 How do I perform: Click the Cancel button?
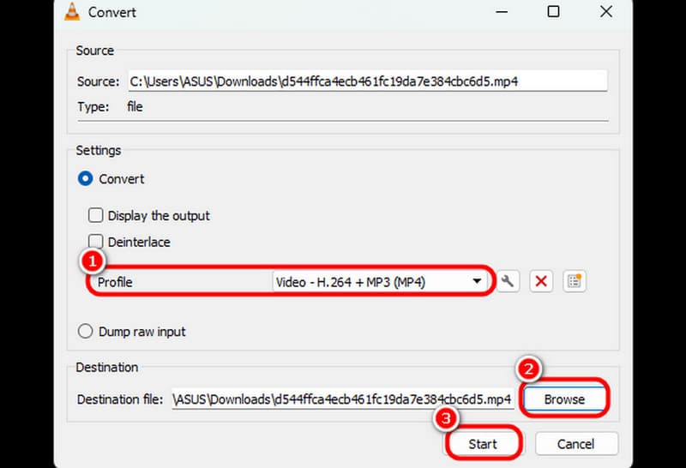pyautogui.click(x=575, y=444)
